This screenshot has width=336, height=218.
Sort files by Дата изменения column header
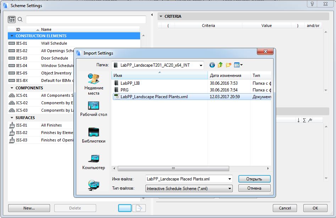[229, 76]
